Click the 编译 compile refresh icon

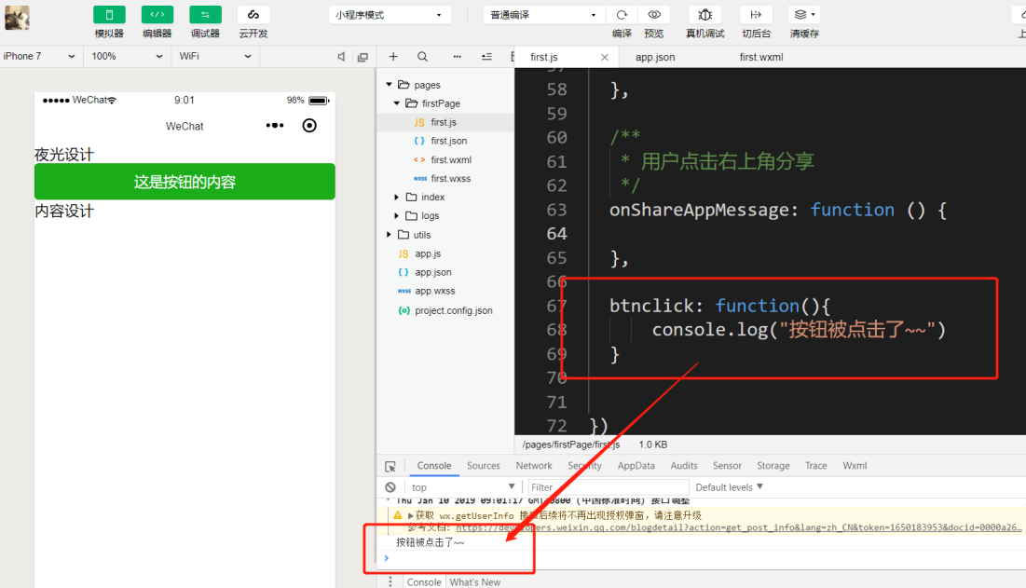tap(622, 14)
